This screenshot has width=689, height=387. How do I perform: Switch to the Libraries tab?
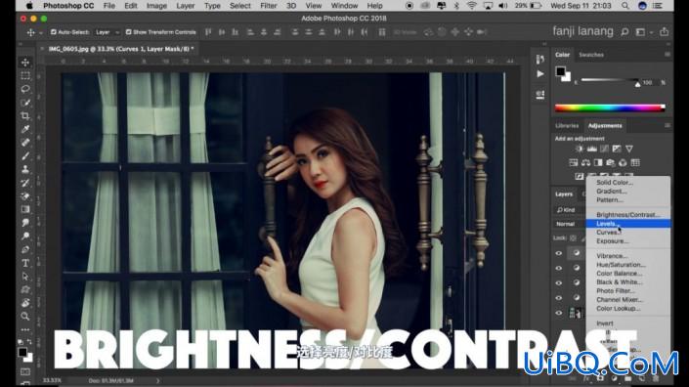(567, 126)
